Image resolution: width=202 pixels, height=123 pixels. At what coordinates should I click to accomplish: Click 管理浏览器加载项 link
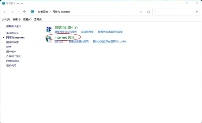79,42
